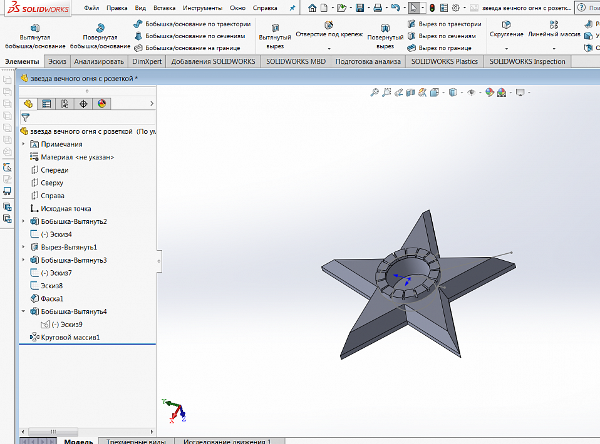Expand the Примечания folder

[24, 144]
